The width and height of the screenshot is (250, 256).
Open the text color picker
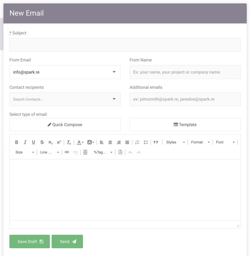[80, 142]
